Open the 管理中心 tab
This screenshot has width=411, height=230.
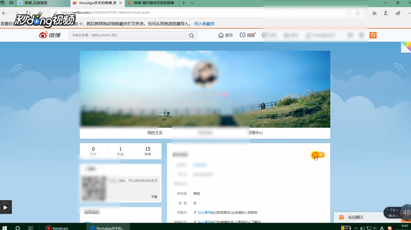tap(255, 133)
